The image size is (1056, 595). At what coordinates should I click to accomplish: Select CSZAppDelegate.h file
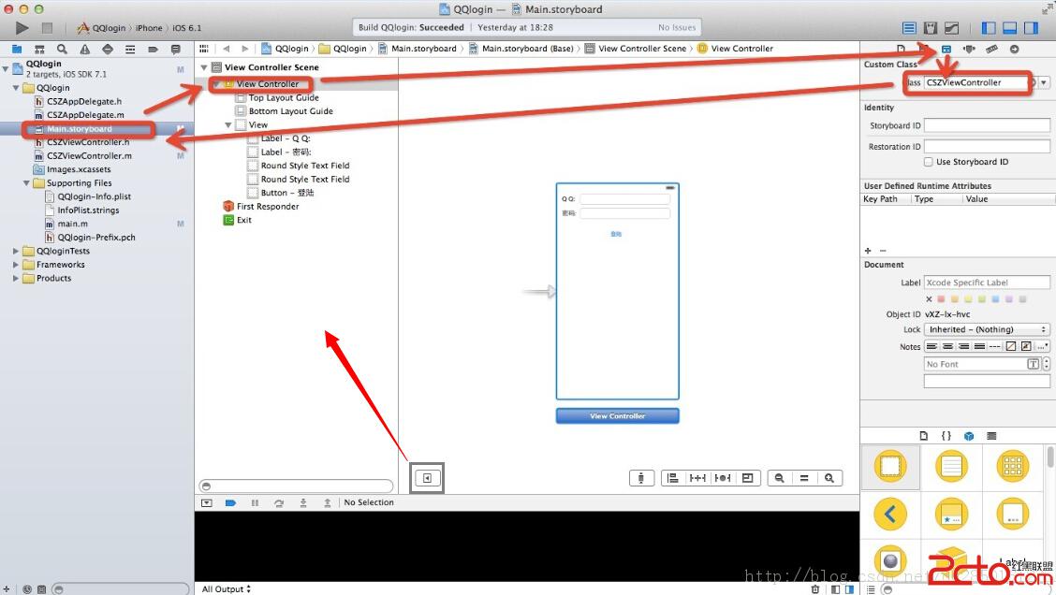coord(84,101)
